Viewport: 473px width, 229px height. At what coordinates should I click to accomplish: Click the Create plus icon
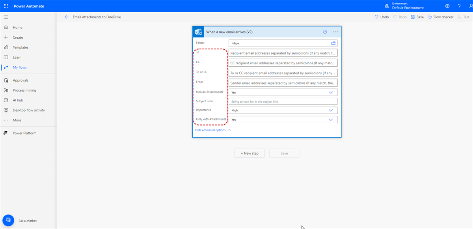(x=6, y=38)
